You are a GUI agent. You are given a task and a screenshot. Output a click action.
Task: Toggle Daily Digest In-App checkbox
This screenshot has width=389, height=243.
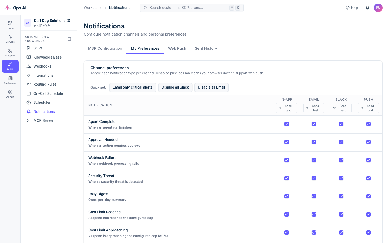point(287,196)
